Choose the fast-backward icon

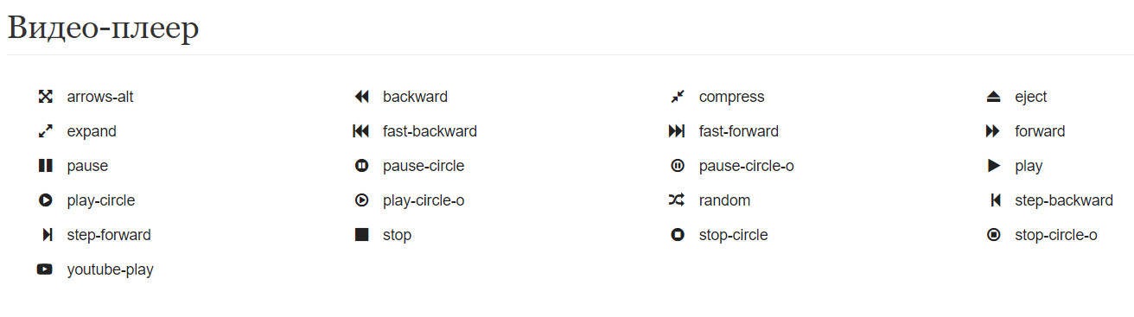pos(361,131)
